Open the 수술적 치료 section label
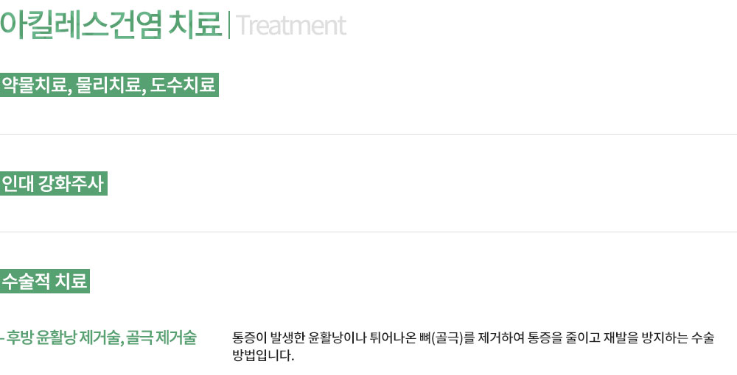Screen dimensions: 737x375 click(45, 281)
